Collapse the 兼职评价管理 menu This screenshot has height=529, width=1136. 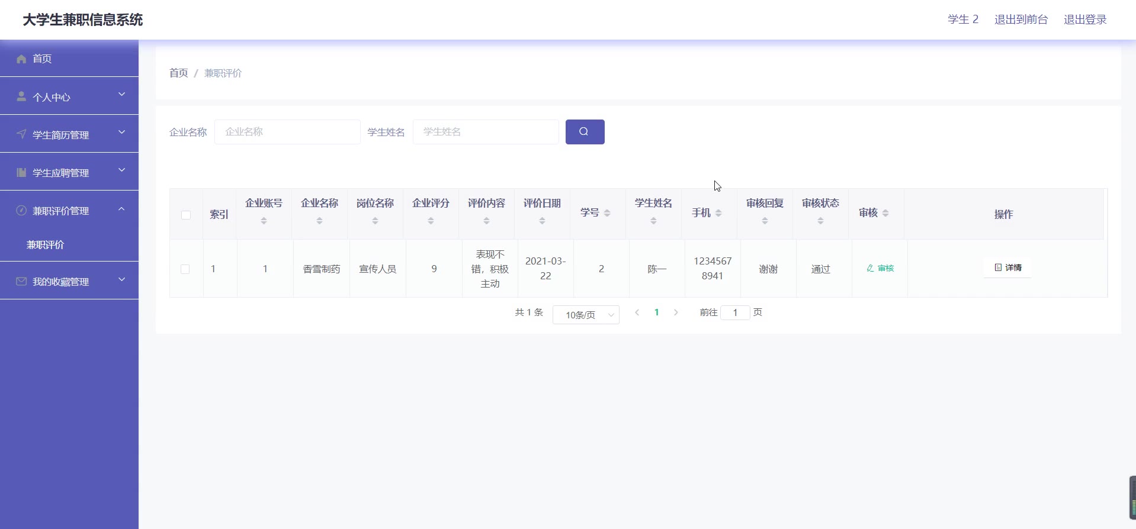[69, 211]
